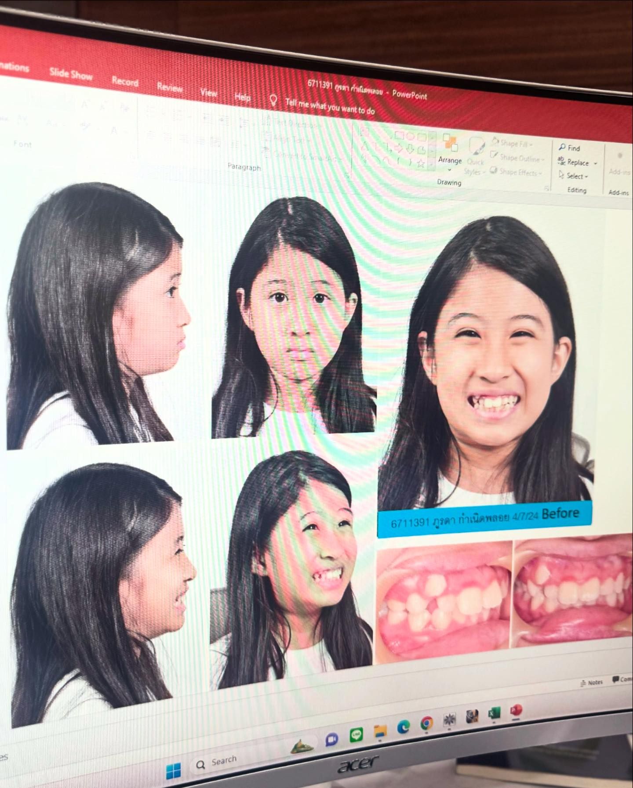Viewport: 633px width, 788px height.
Task: Pick the rectangle shape in shapes gallery
Action: click(399, 135)
